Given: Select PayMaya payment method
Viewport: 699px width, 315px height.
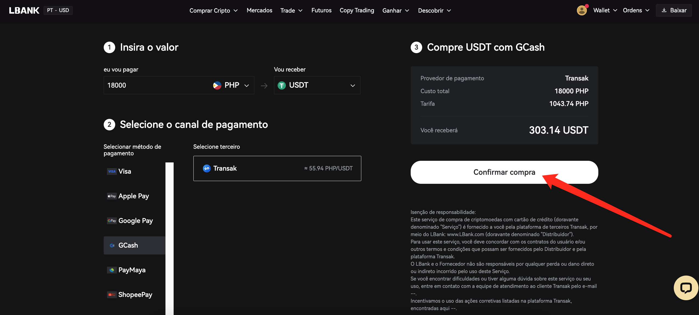Looking at the screenshot, I should tap(134, 270).
